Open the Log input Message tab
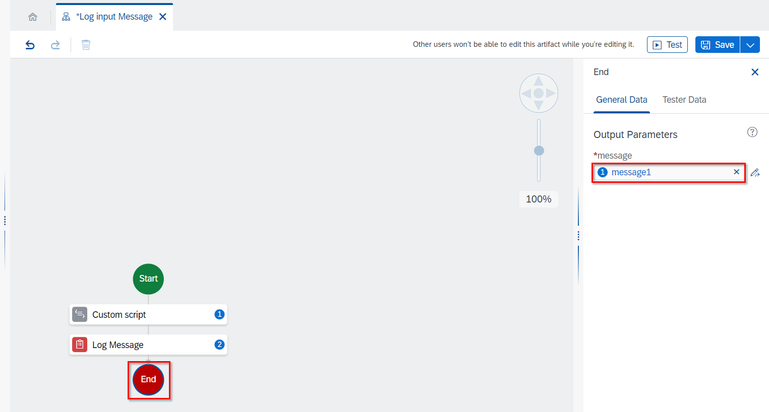This screenshot has height=412, width=769. [114, 17]
